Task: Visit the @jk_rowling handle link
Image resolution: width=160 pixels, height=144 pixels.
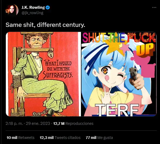Action: [32, 13]
